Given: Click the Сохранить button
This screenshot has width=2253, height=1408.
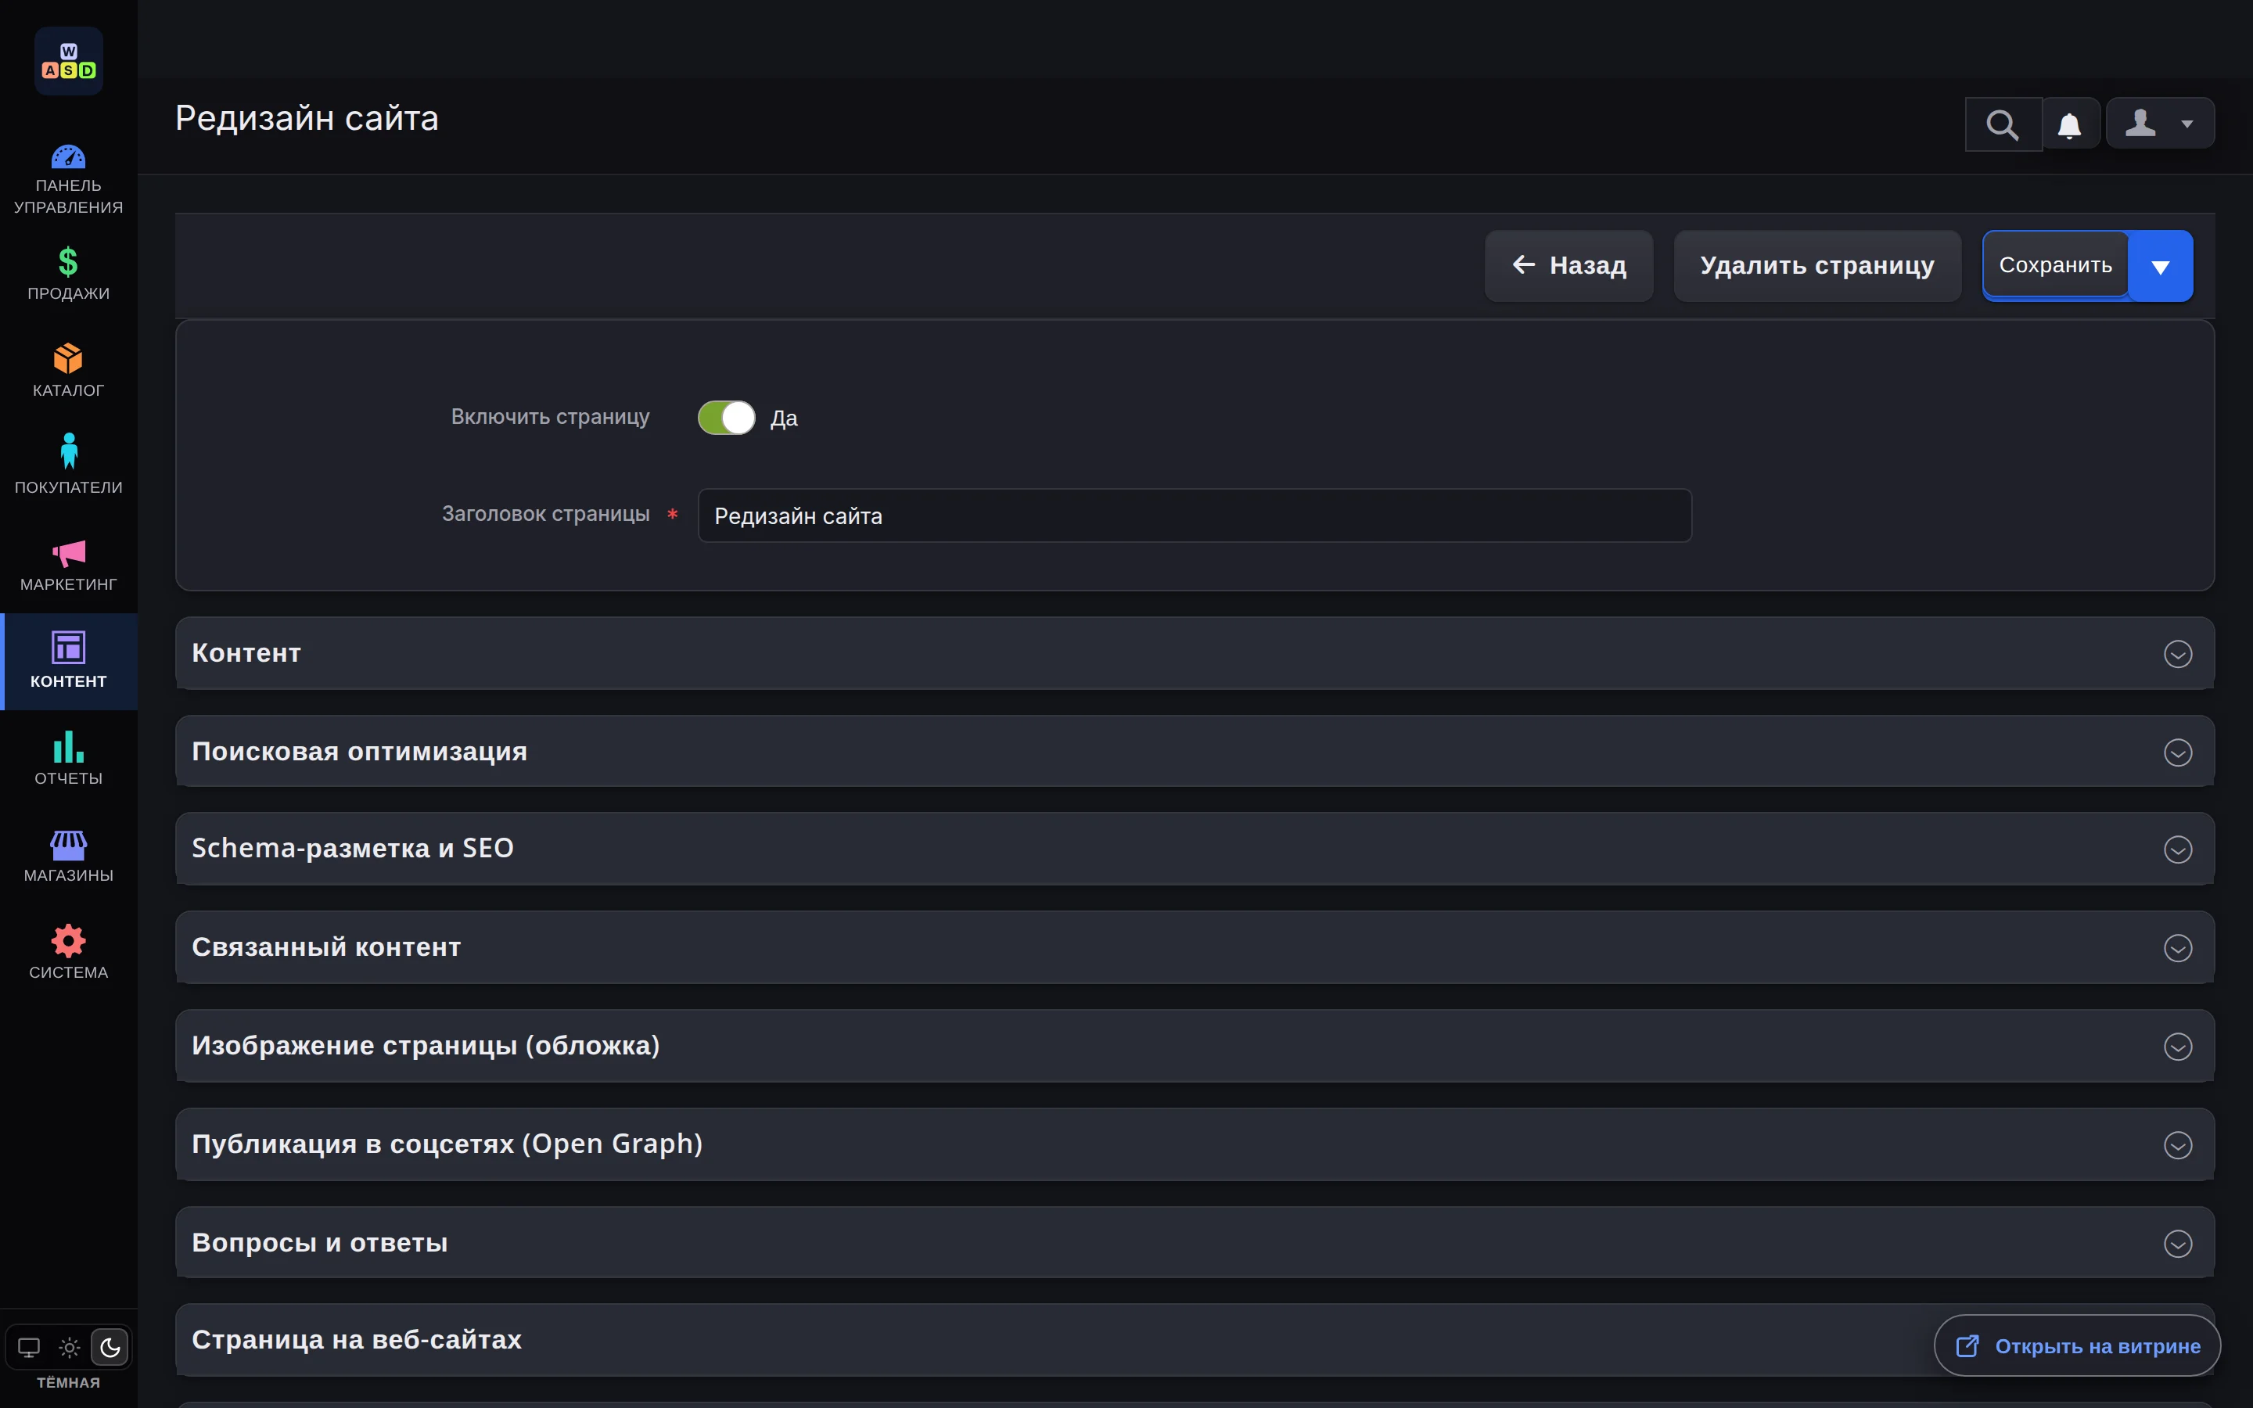Looking at the screenshot, I should [2056, 265].
